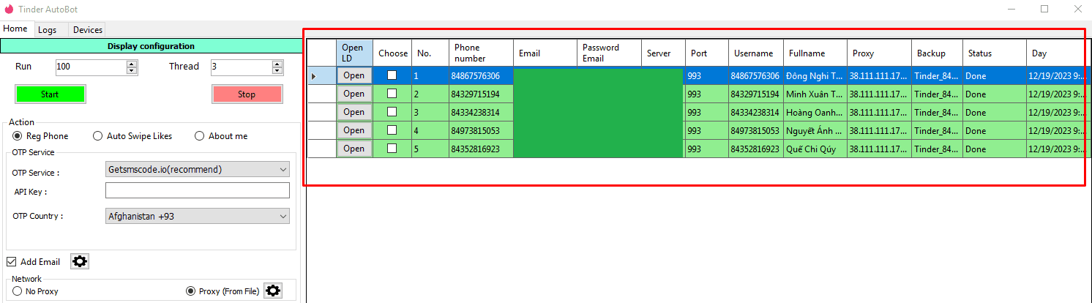Click Open for phone 84329715194
This screenshot has height=303, width=1092.
354,94
